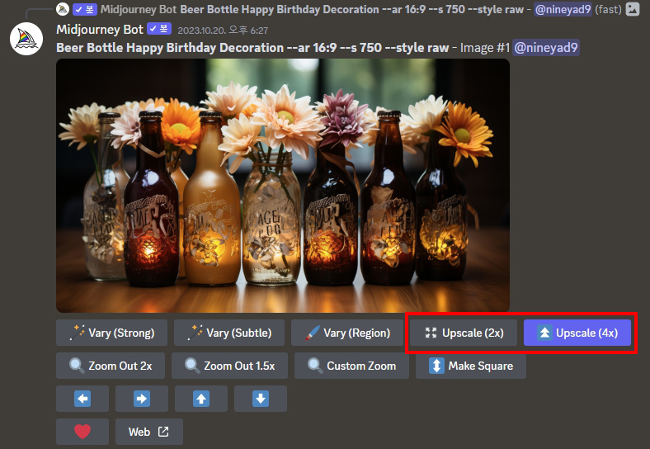650x449 pixels.
Task: Click the verified bot badge beside Midjourney Bot name
Action: (x=159, y=29)
